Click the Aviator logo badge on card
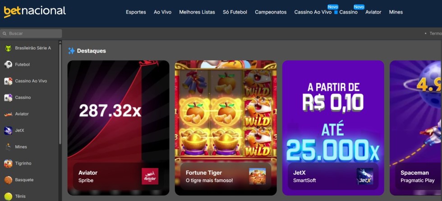Viewport: 442px width, 201px height. point(150,176)
